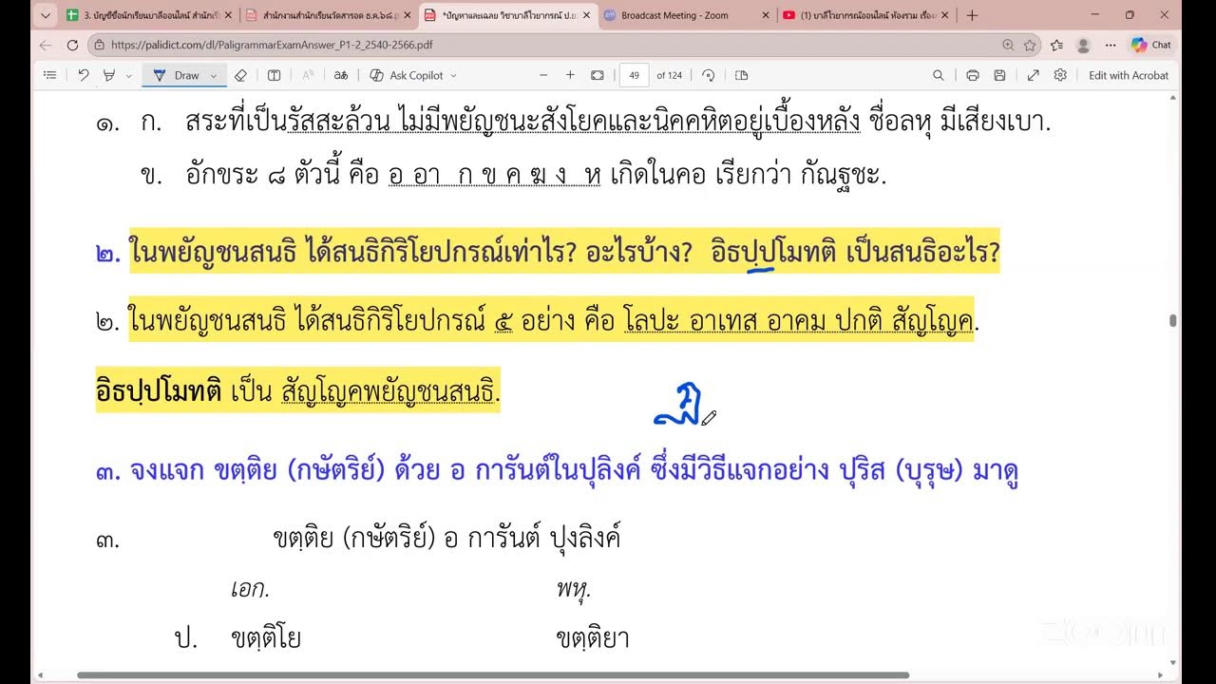
Task: Click the address bar zoom magnifier icon
Action: point(1008,45)
